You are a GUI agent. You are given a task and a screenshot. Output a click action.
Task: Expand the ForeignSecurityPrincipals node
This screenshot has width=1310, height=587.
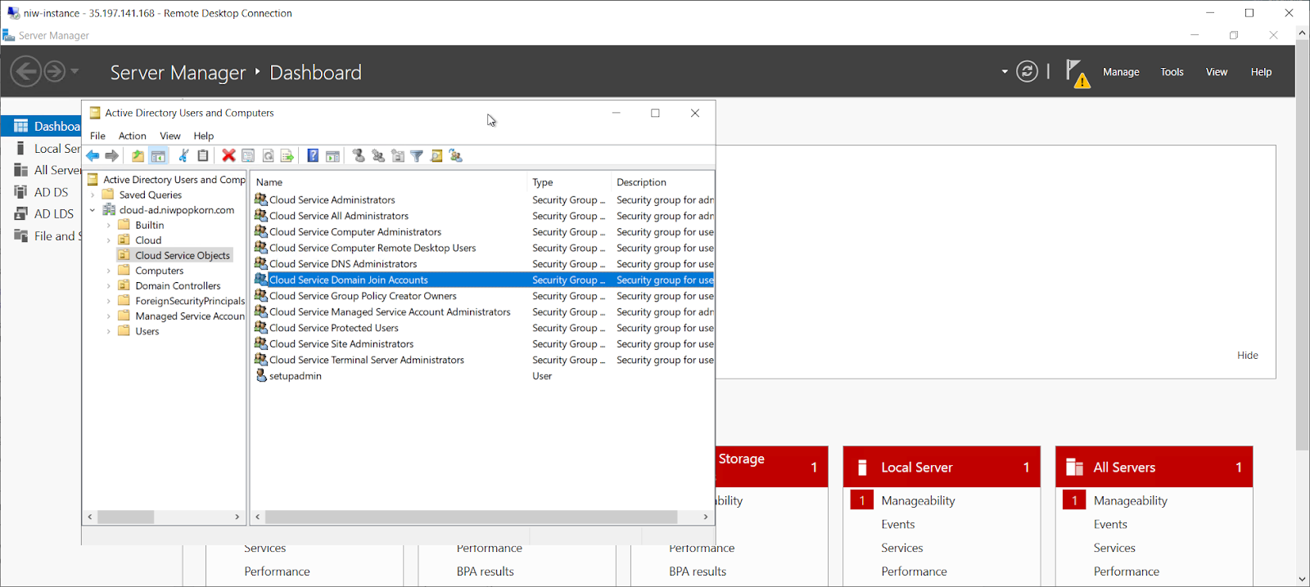click(108, 301)
